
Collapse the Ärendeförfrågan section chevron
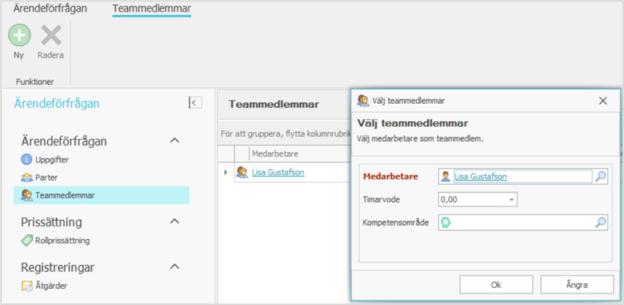pos(174,140)
